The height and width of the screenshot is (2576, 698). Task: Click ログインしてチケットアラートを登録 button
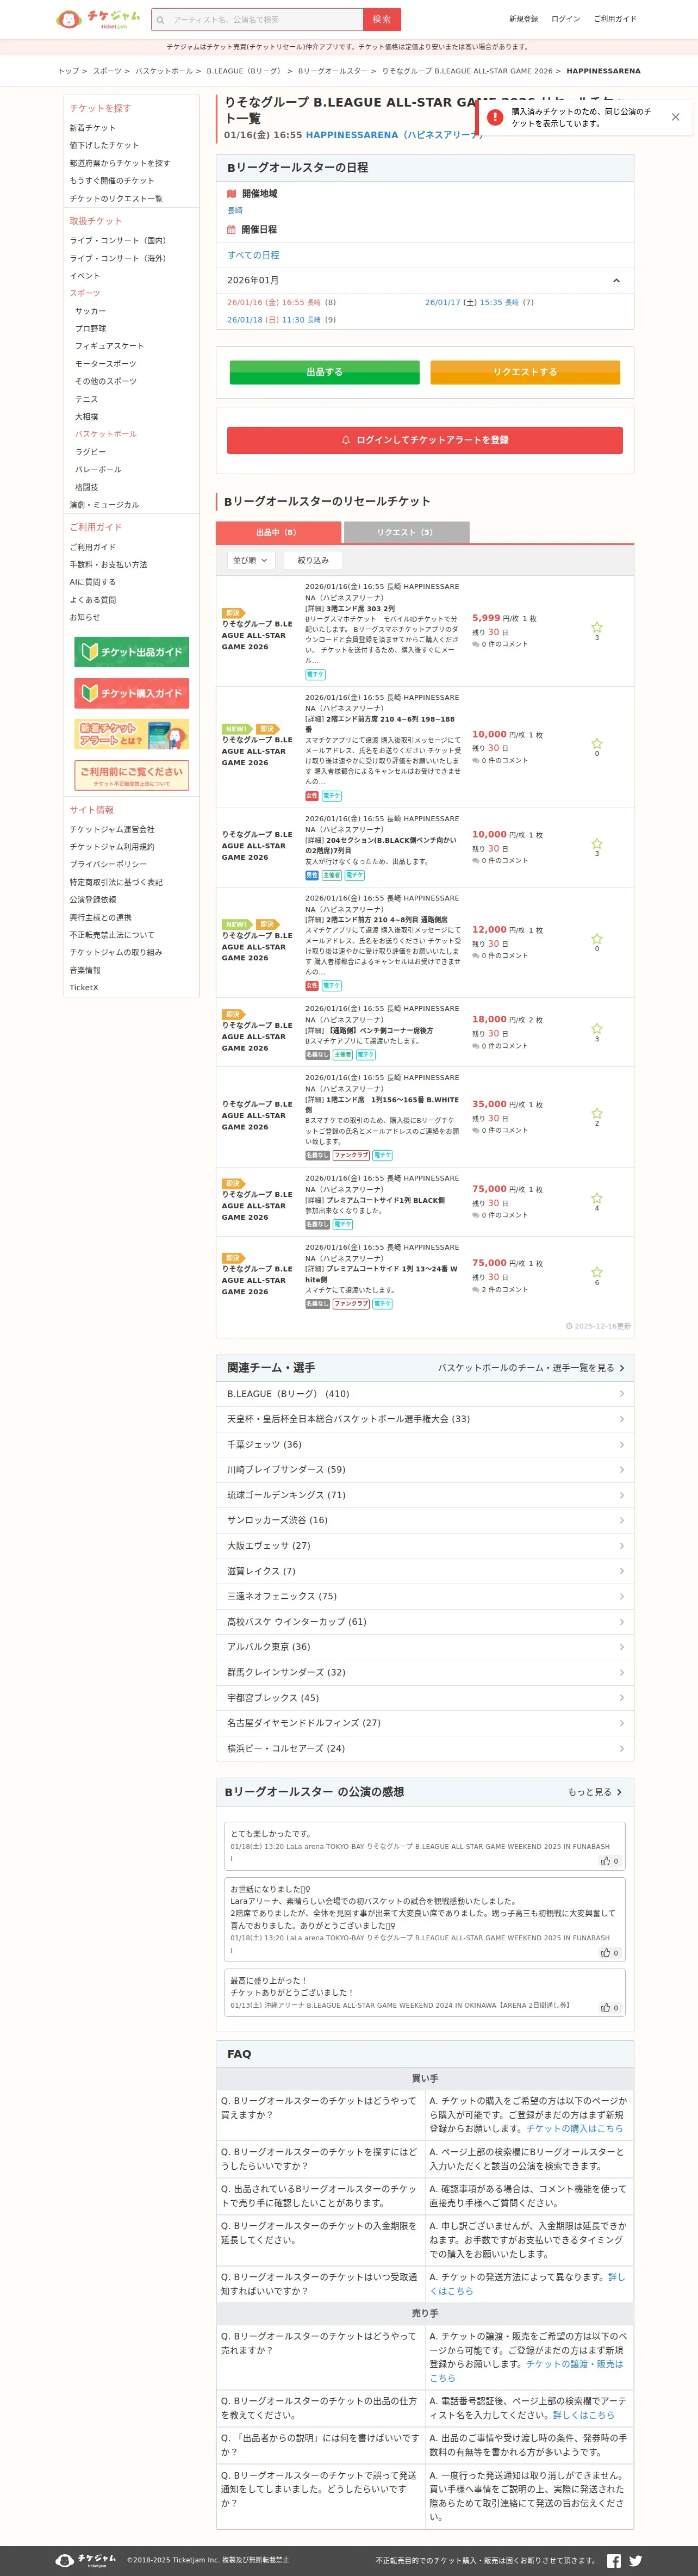click(x=425, y=440)
